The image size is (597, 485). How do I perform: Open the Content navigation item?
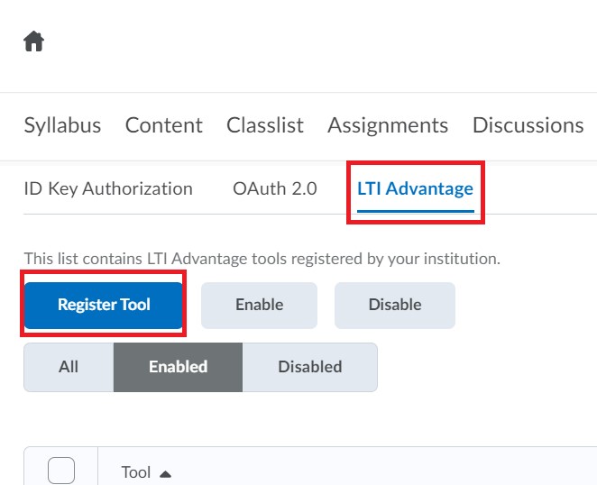164,125
